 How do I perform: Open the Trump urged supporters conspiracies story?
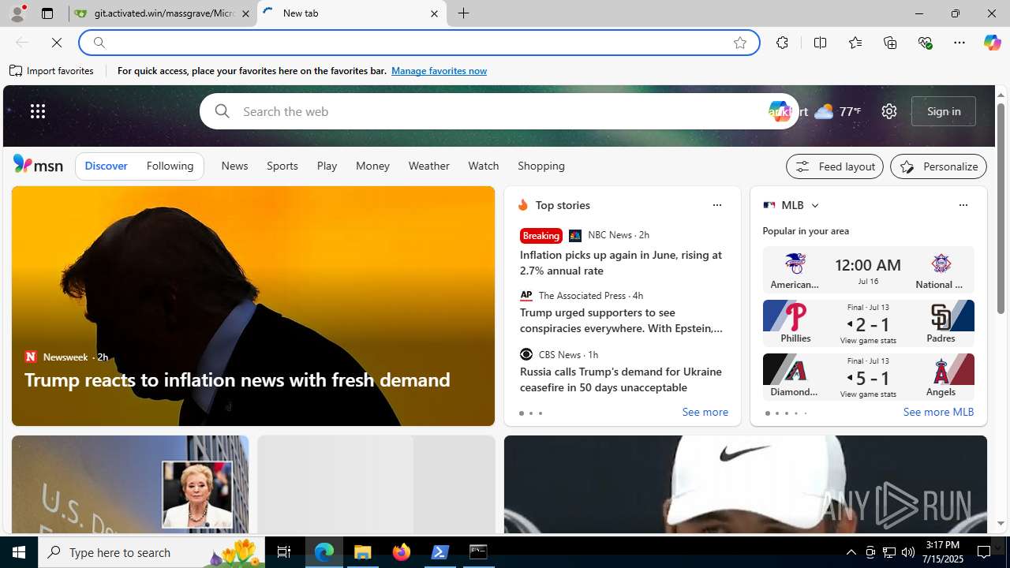(x=621, y=320)
